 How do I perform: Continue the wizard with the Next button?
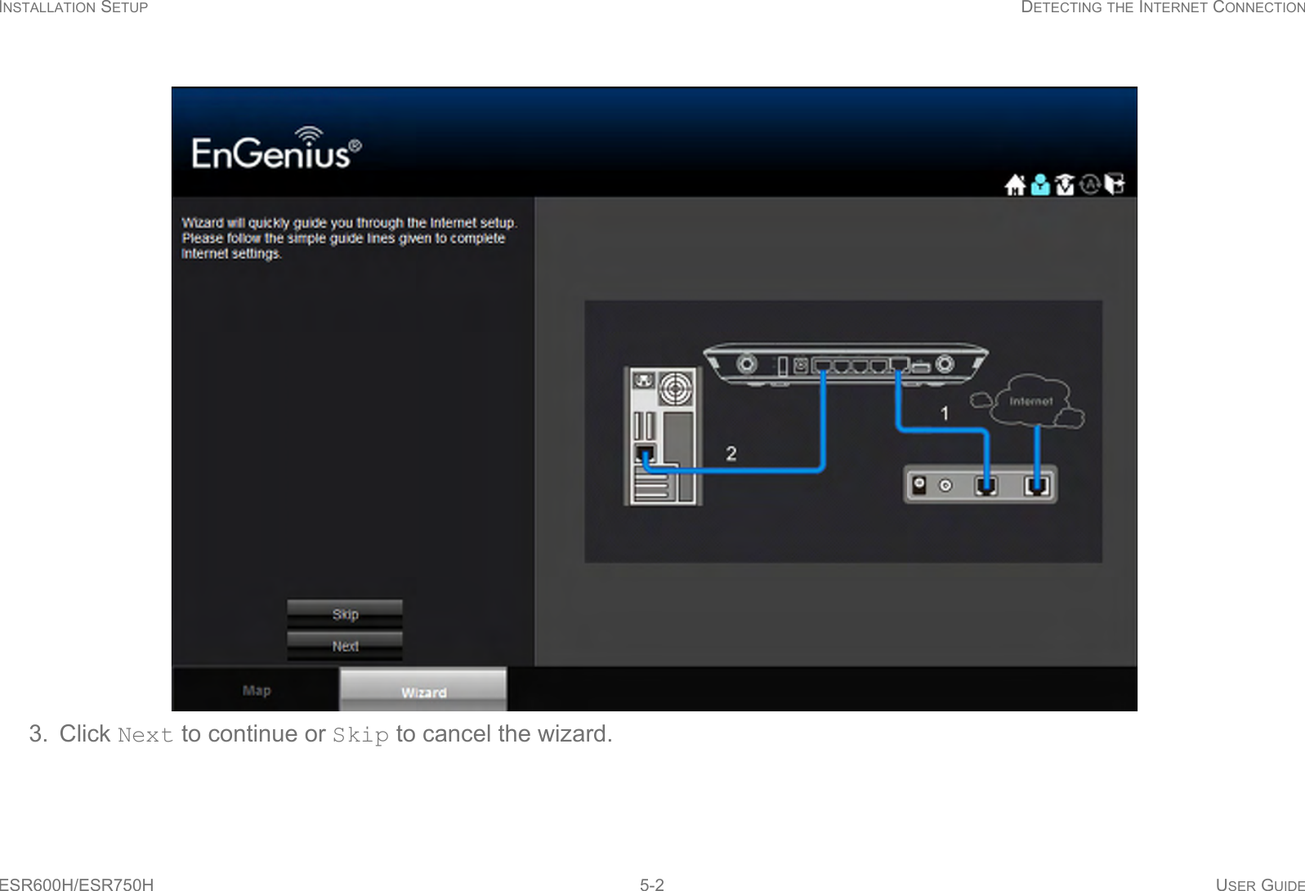click(x=345, y=646)
